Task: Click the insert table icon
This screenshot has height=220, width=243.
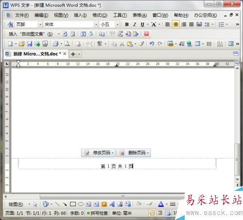Action: coord(197,44)
